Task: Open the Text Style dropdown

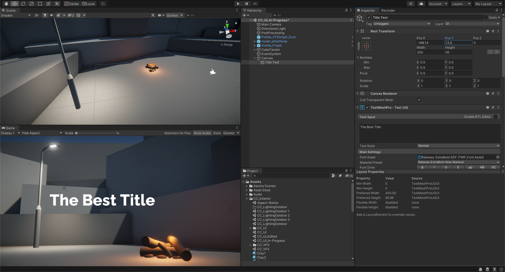Action: (x=458, y=146)
